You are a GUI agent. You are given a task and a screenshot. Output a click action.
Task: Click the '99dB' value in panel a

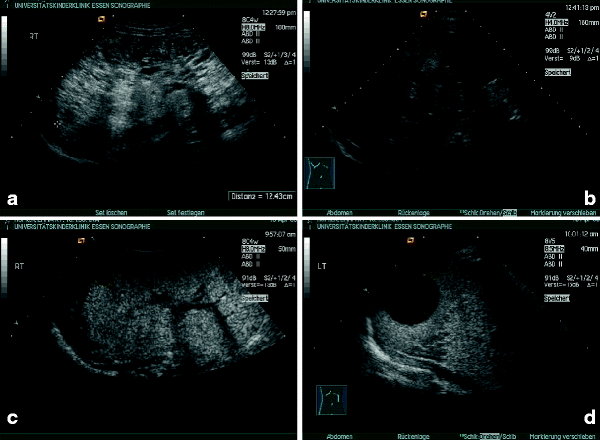coord(249,55)
